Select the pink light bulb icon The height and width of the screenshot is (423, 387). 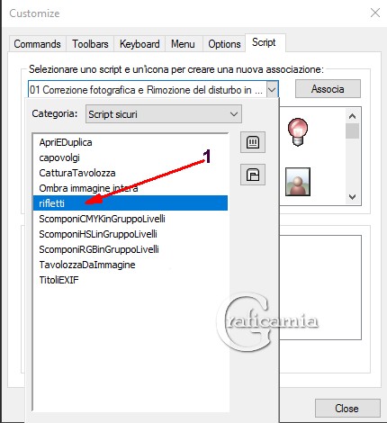[x=298, y=132]
